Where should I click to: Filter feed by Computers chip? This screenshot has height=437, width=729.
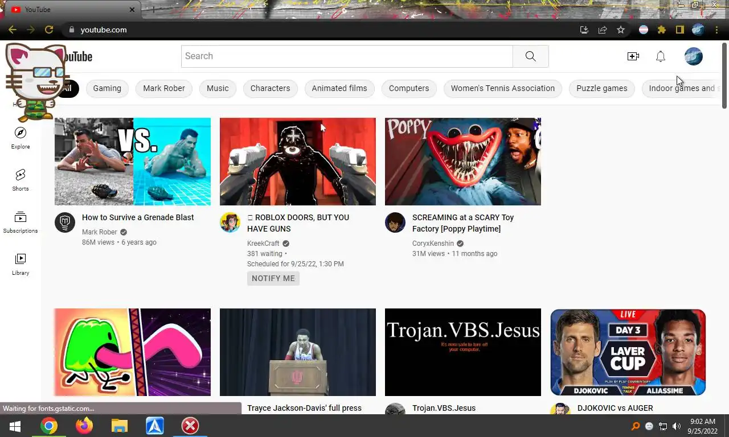point(409,88)
